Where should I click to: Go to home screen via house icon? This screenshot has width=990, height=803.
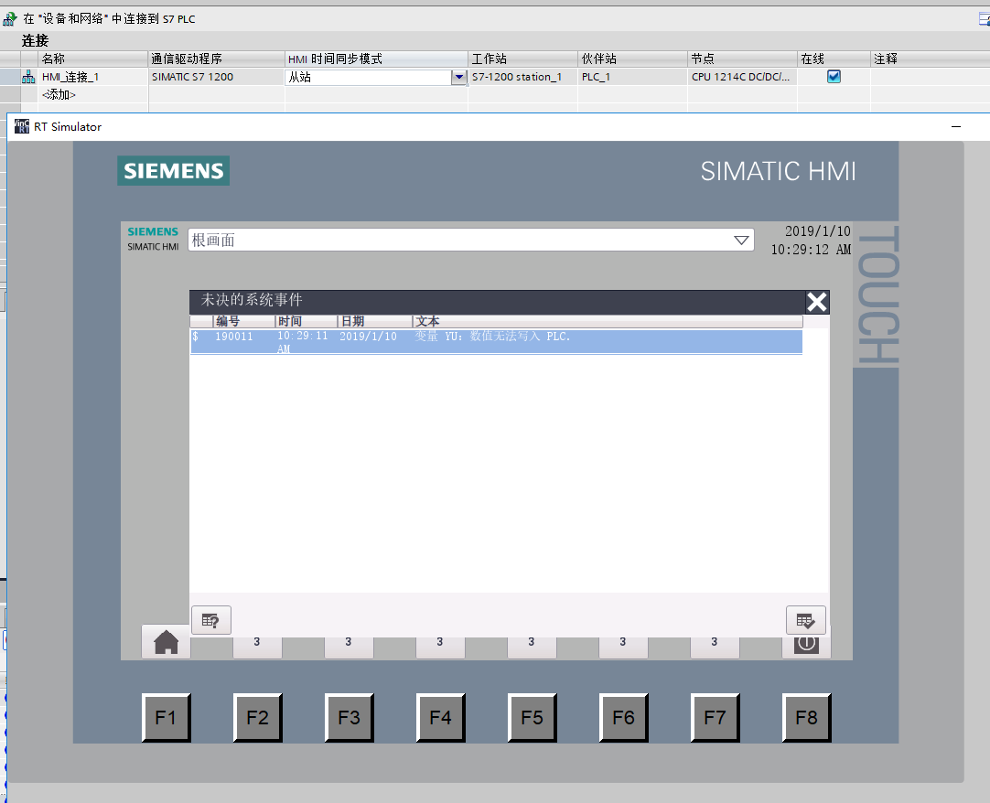click(166, 643)
